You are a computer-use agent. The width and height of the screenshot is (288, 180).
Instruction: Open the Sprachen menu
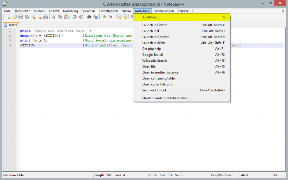88,11
